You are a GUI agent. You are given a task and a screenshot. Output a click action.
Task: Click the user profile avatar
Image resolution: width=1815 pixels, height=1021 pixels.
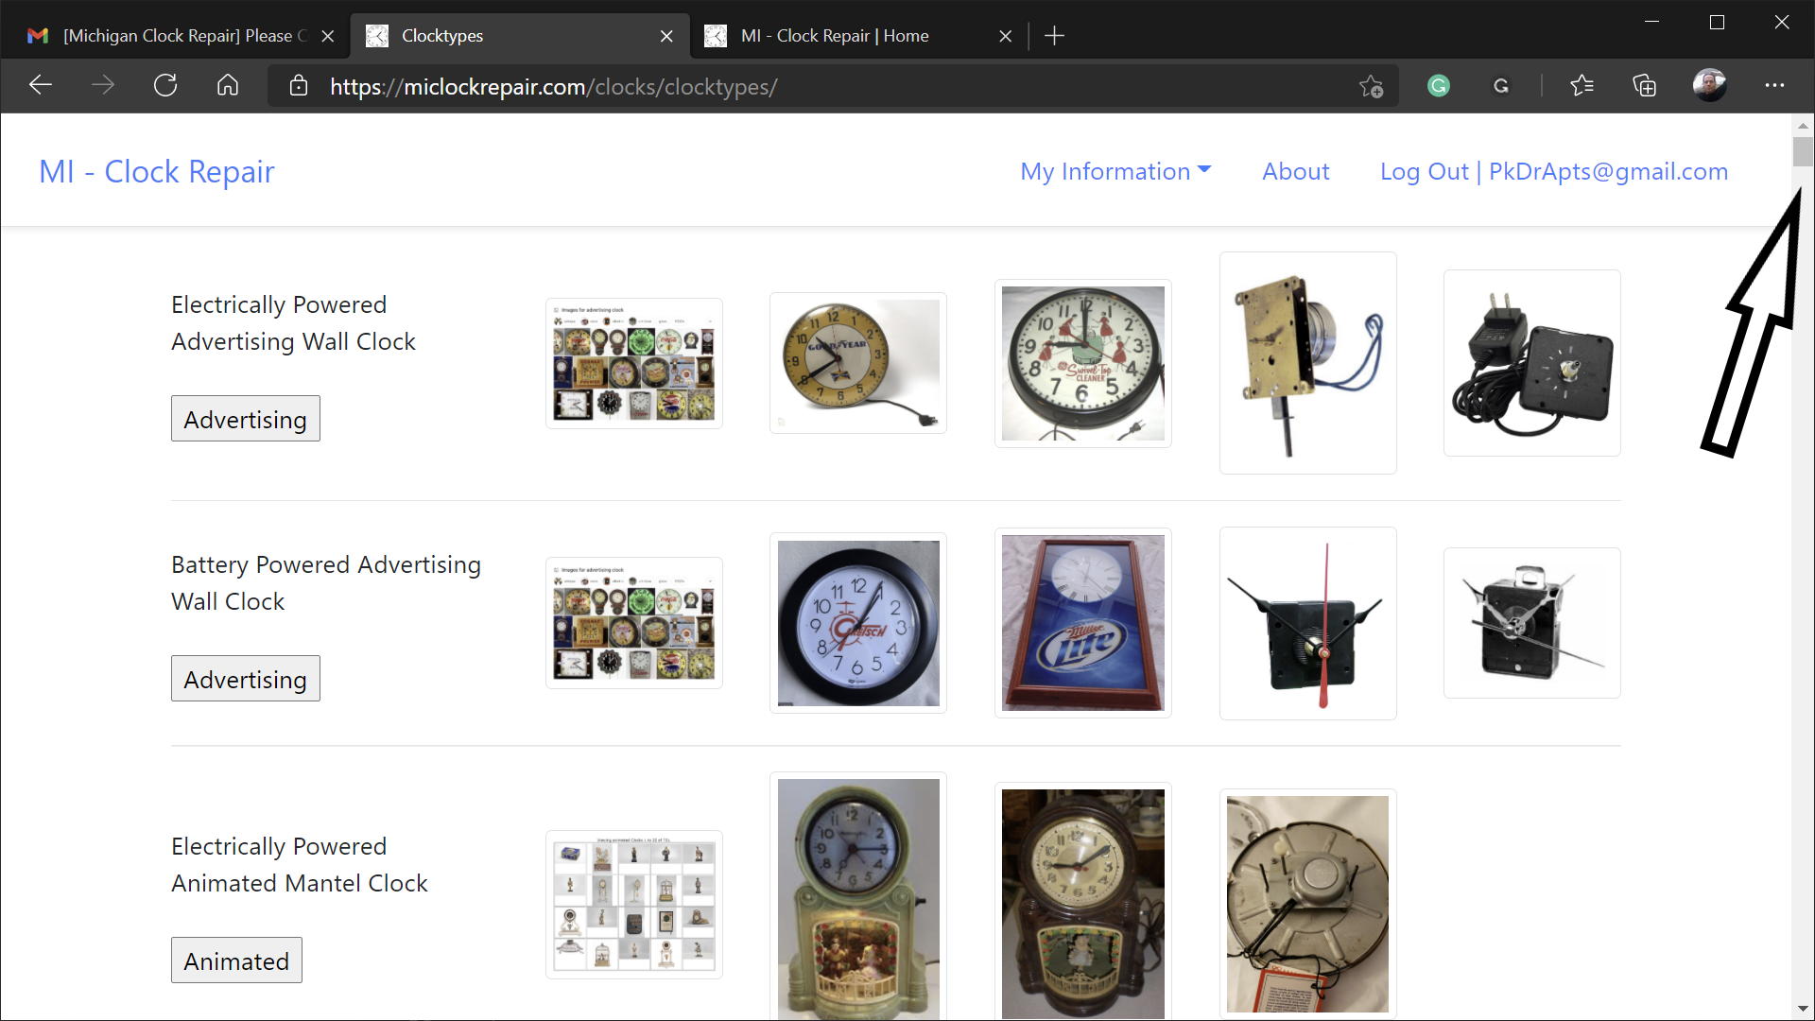coord(1709,86)
